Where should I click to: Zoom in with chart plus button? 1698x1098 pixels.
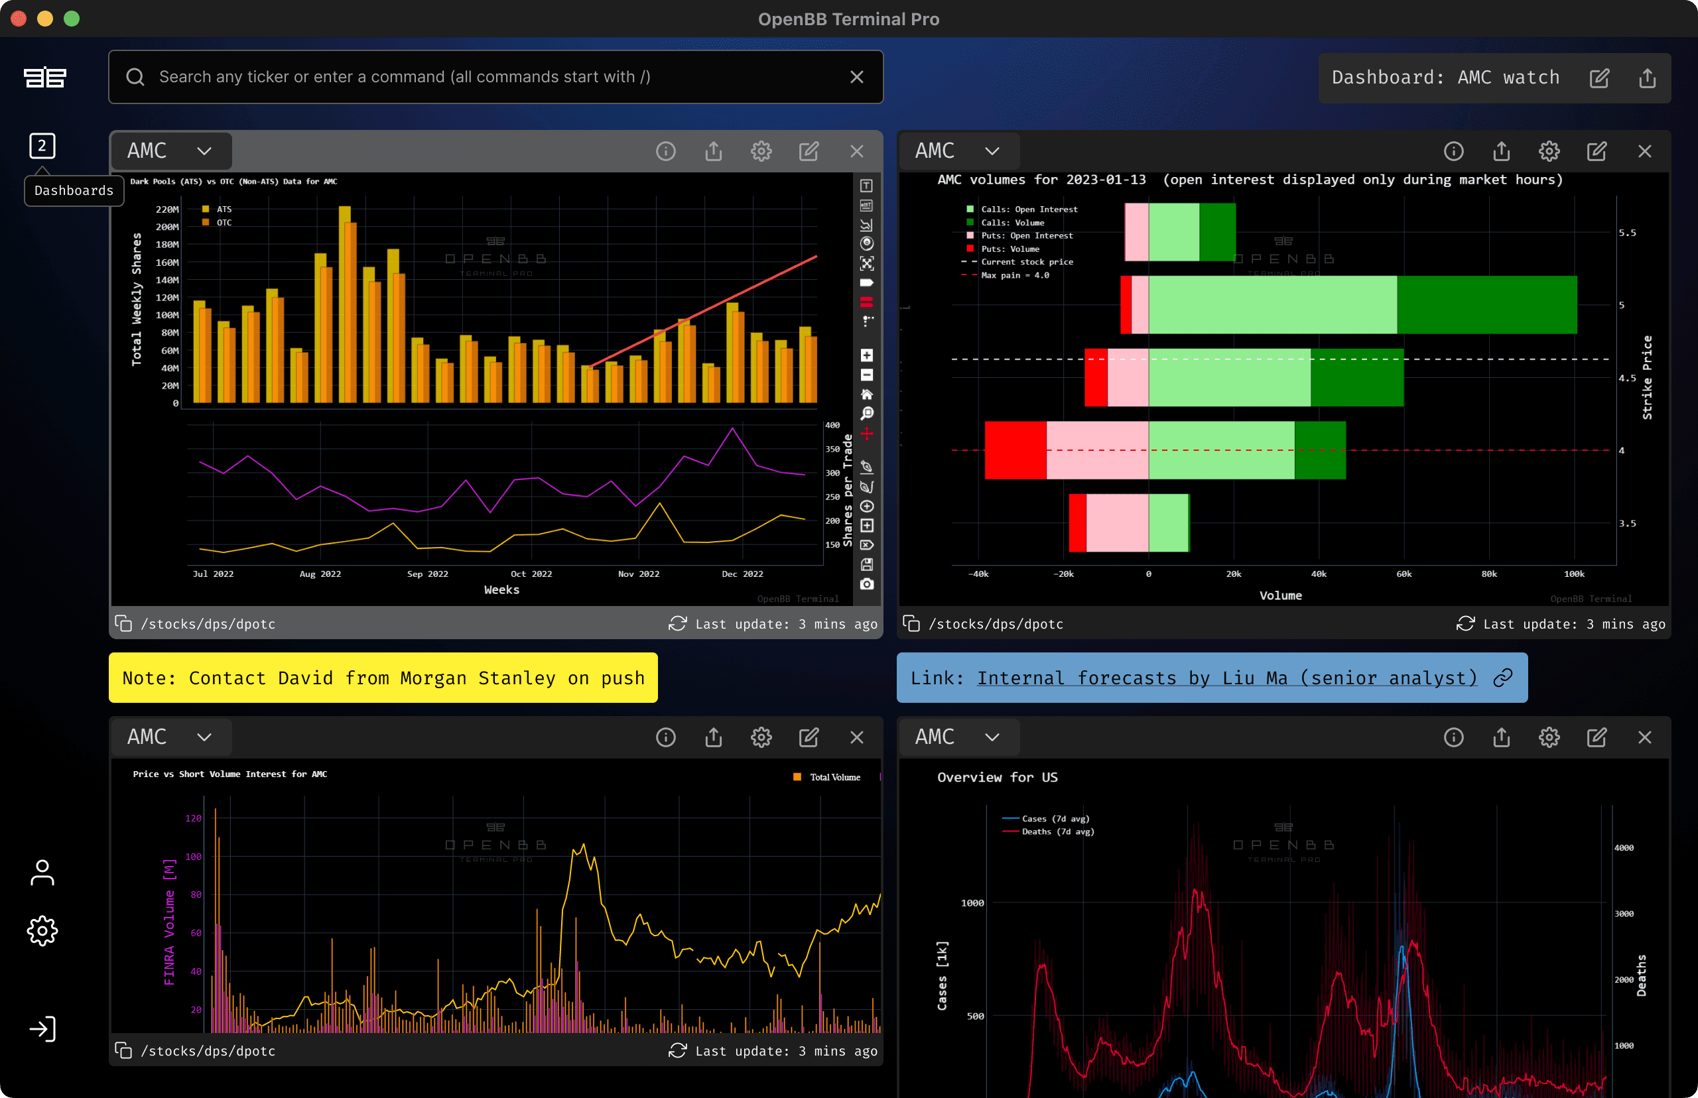pyautogui.click(x=866, y=355)
